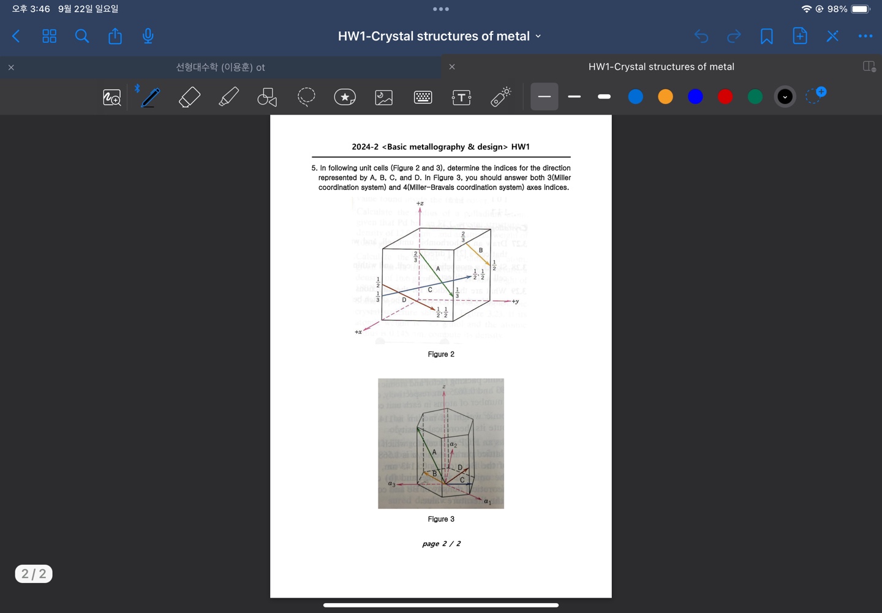Choose the medium stroke width
882x613 pixels.
(x=575, y=97)
